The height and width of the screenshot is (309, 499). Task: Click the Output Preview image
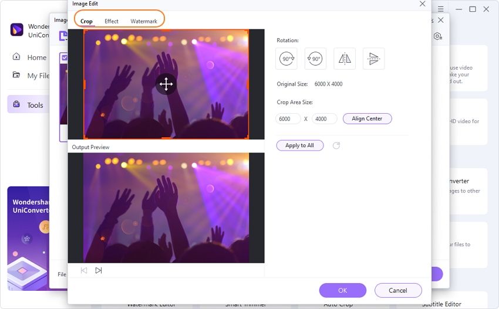point(166,208)
